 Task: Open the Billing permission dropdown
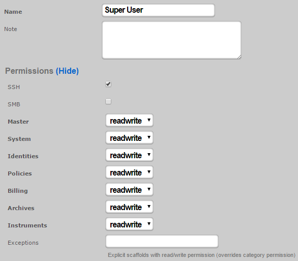click(129, 190)
